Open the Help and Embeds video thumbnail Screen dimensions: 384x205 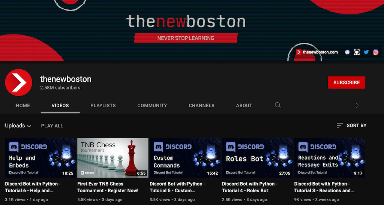point(40,157)
